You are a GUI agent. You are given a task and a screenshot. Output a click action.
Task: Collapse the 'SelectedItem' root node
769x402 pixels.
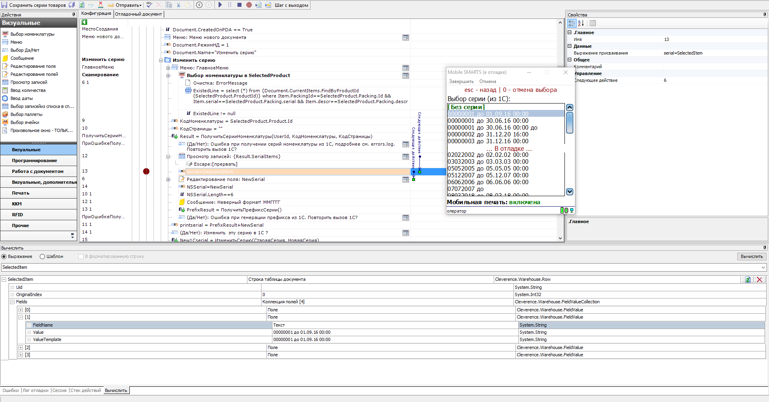pos(4,279)
